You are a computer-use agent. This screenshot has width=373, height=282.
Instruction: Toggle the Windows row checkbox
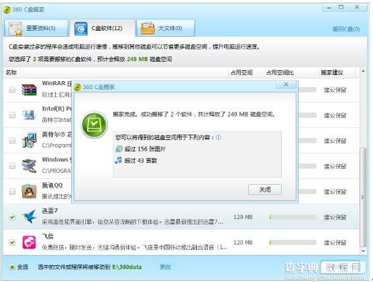12,165
